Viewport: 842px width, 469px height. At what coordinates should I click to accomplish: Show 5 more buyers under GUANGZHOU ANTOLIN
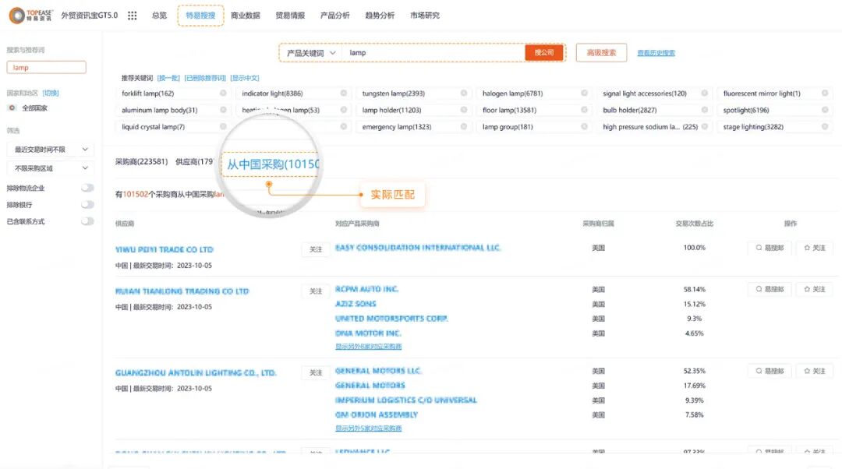368,428
